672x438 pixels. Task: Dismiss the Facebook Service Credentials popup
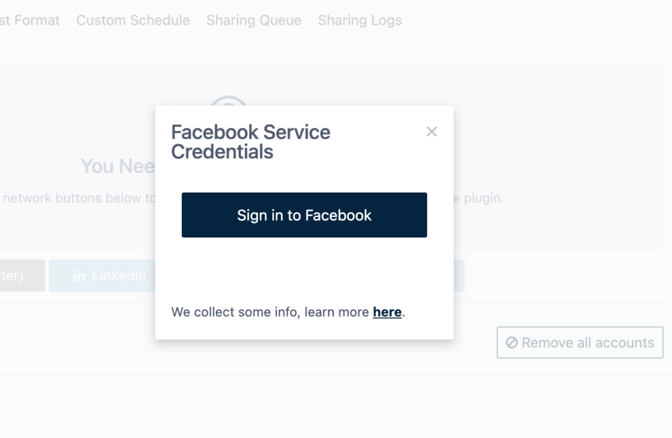pos(432,131)
